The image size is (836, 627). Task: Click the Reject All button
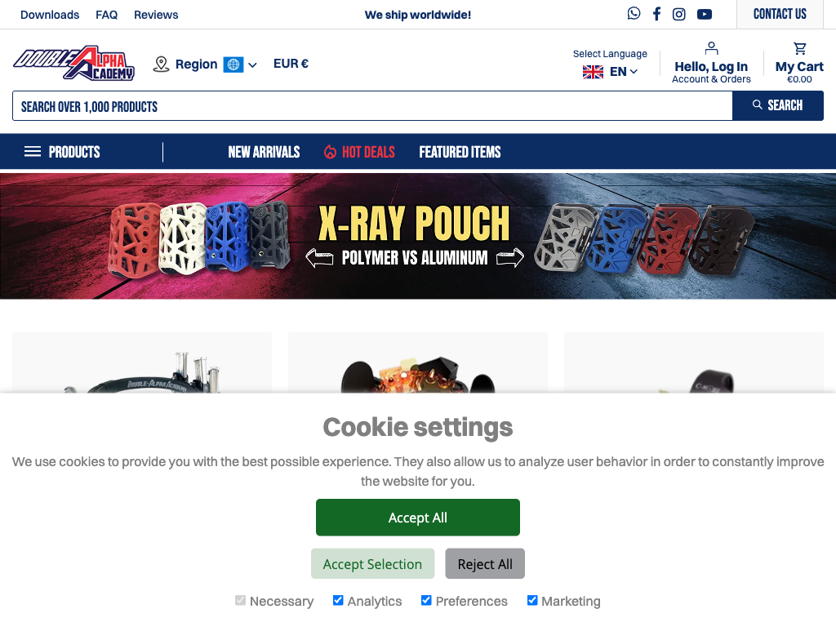pyautogui.click(x=485, y=563)
